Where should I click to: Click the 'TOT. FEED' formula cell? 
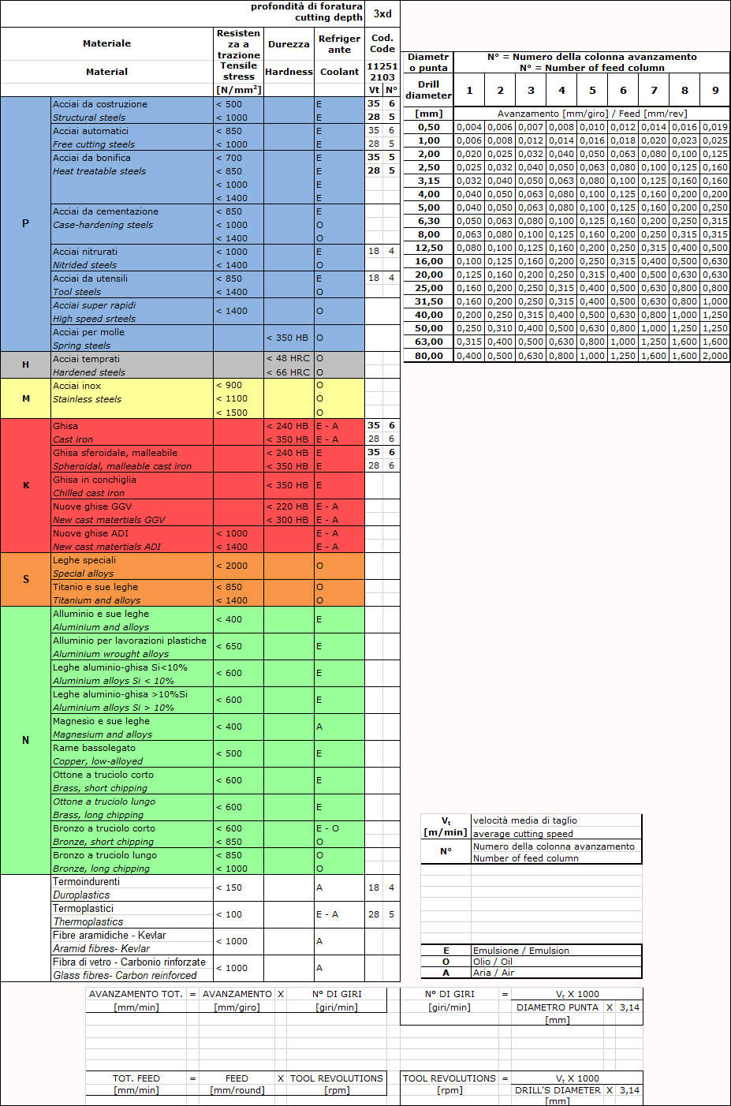pyautogui.click(x=136, y=1078)
